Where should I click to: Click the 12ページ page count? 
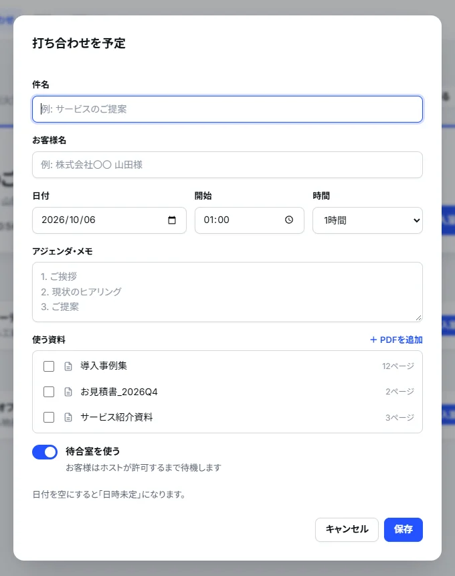coord(398,366)
